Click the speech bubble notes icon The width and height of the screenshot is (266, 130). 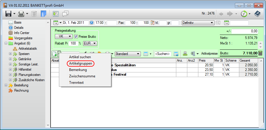pyautogui.click(x=66, y=14)
